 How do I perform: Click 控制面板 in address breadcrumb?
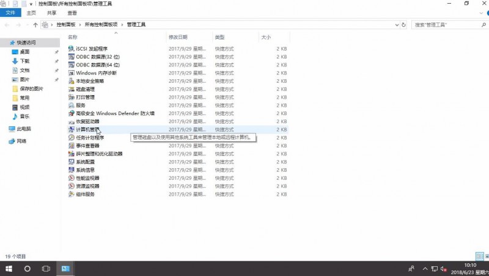click(66, 24)
